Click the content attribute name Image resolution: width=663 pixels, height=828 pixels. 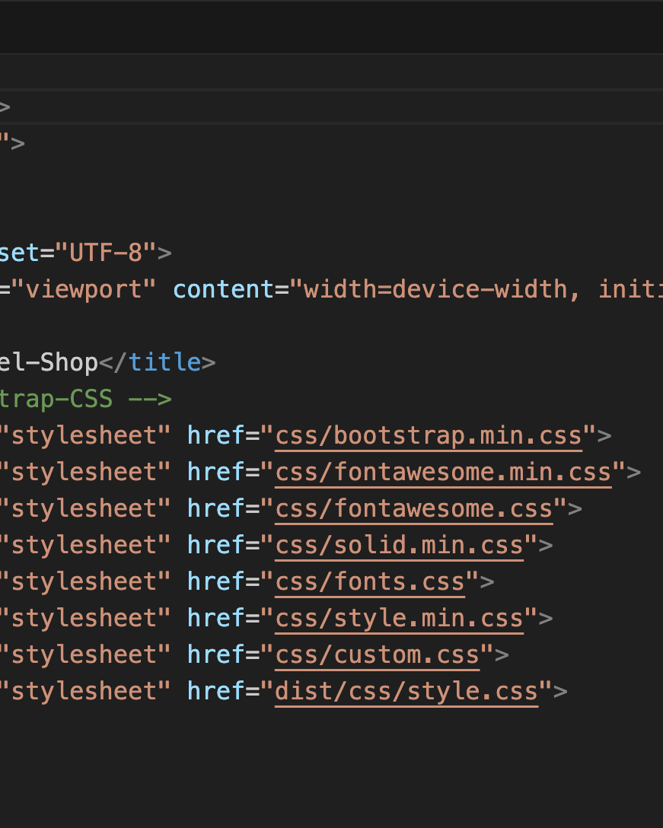click(224, 289)
